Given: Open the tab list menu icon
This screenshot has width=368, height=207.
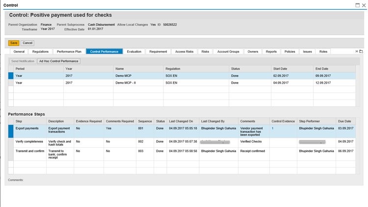Looking at the screenshot, I should 361,51.
